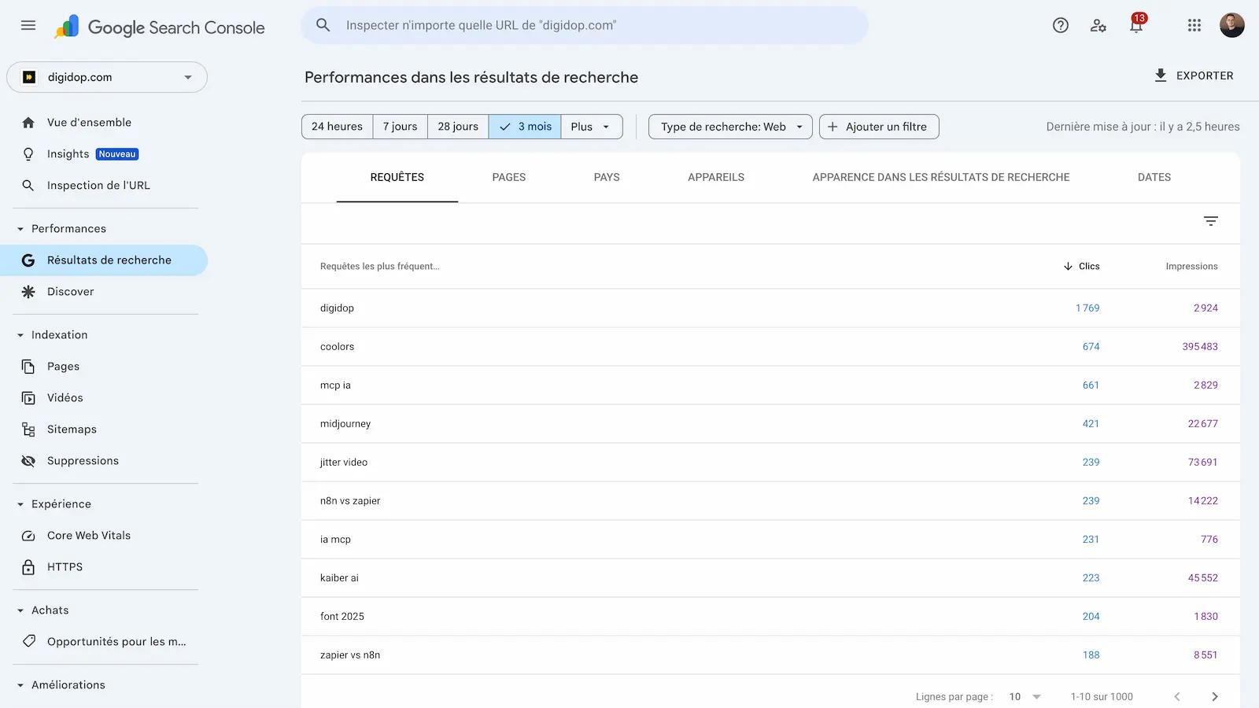This screenshot has width=1259, height=708.
Task: Open the n8n vs zapier query row
Action: [x=770, y=501]
